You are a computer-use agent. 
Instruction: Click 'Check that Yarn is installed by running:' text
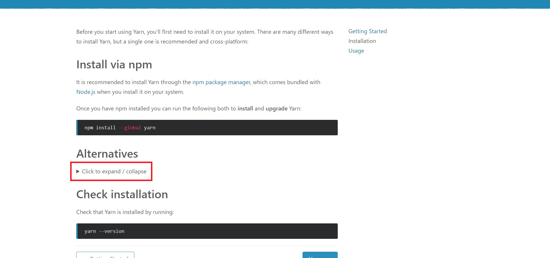(x=125, y=212)
